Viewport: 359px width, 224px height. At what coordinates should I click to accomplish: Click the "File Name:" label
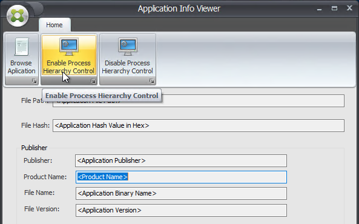point(39,193)
